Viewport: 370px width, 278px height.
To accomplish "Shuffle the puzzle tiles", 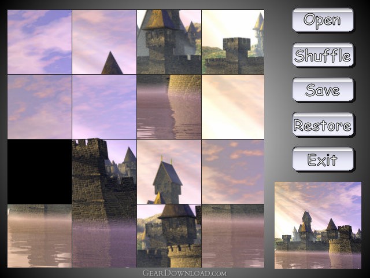I will pyautogui.click(x=323, y=55).
